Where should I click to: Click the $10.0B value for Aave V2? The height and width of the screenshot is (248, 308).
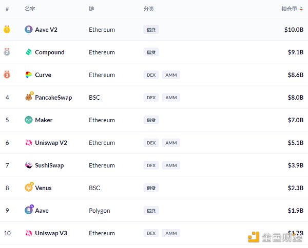tap(294, 30)
